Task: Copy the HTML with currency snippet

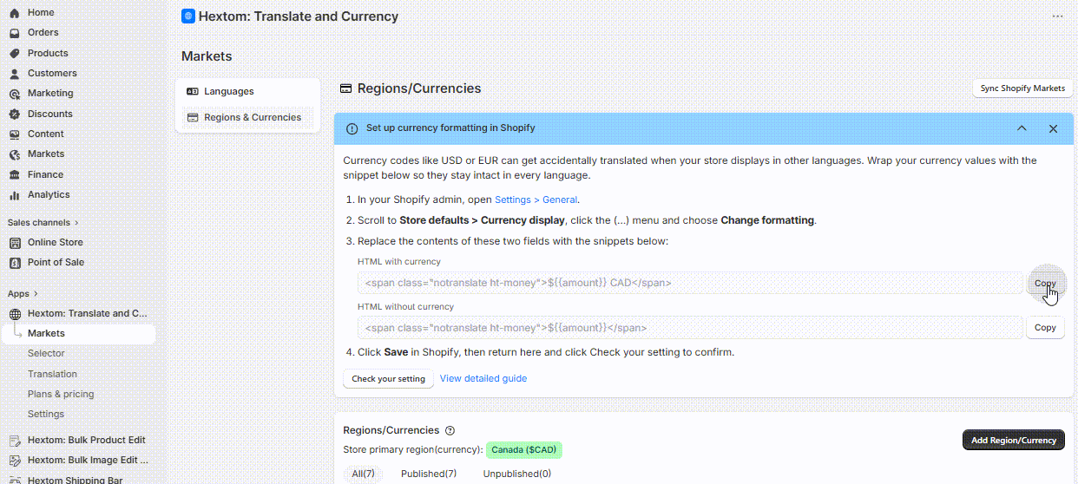Action: click(x=1045, y=284)
